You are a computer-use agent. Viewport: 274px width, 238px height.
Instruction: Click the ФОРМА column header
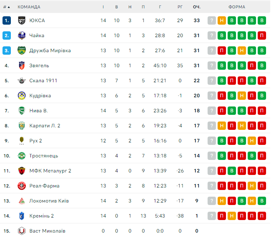[237, 7]
